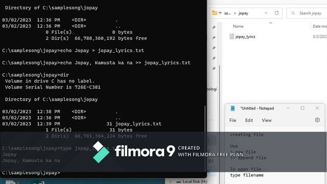Close the Untitled Notepad window
Screen dimensions: 327x184
tap(317, 108)
